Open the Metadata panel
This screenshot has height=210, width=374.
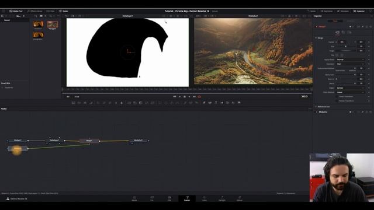(x=343, y=11)
